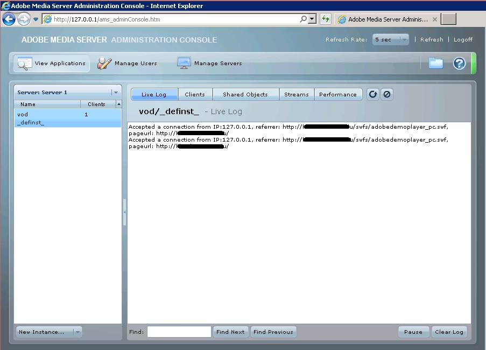Image resolution: width=486 pixels, height=350 pixels.
Task: Click the Internet Explorer title bar icon
Action: click(5, 5)
